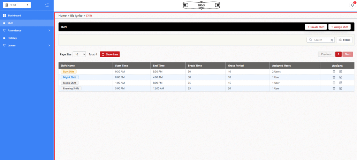Click the sort icon in the search box

point(332,40)
